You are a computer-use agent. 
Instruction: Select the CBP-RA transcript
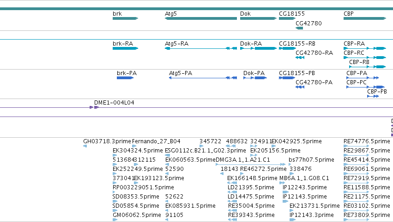click(x=365, y=48)
